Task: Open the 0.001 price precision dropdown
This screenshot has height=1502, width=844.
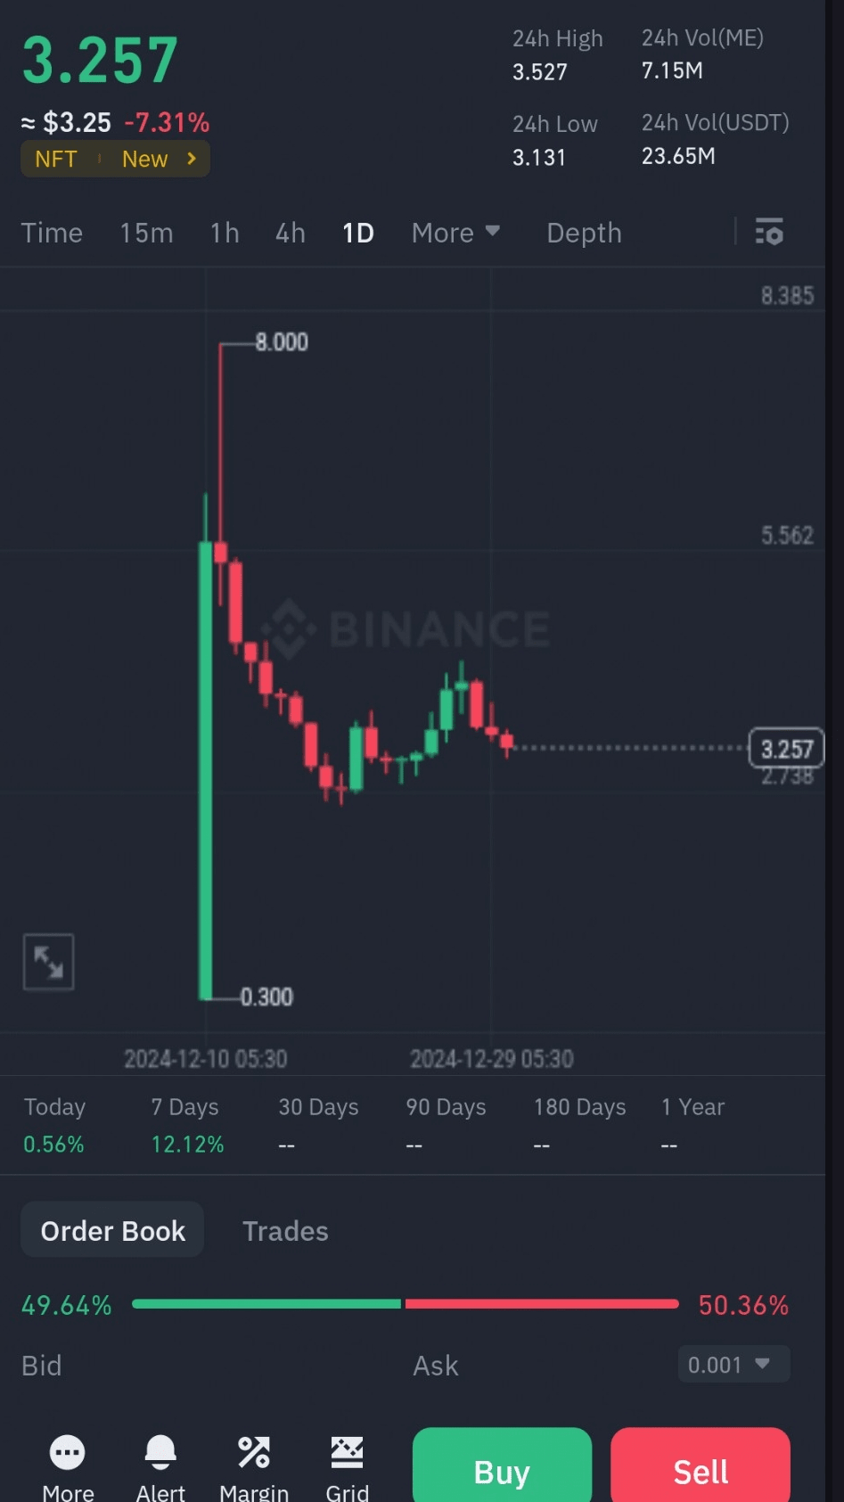Action: click(x=733, y=1364)
